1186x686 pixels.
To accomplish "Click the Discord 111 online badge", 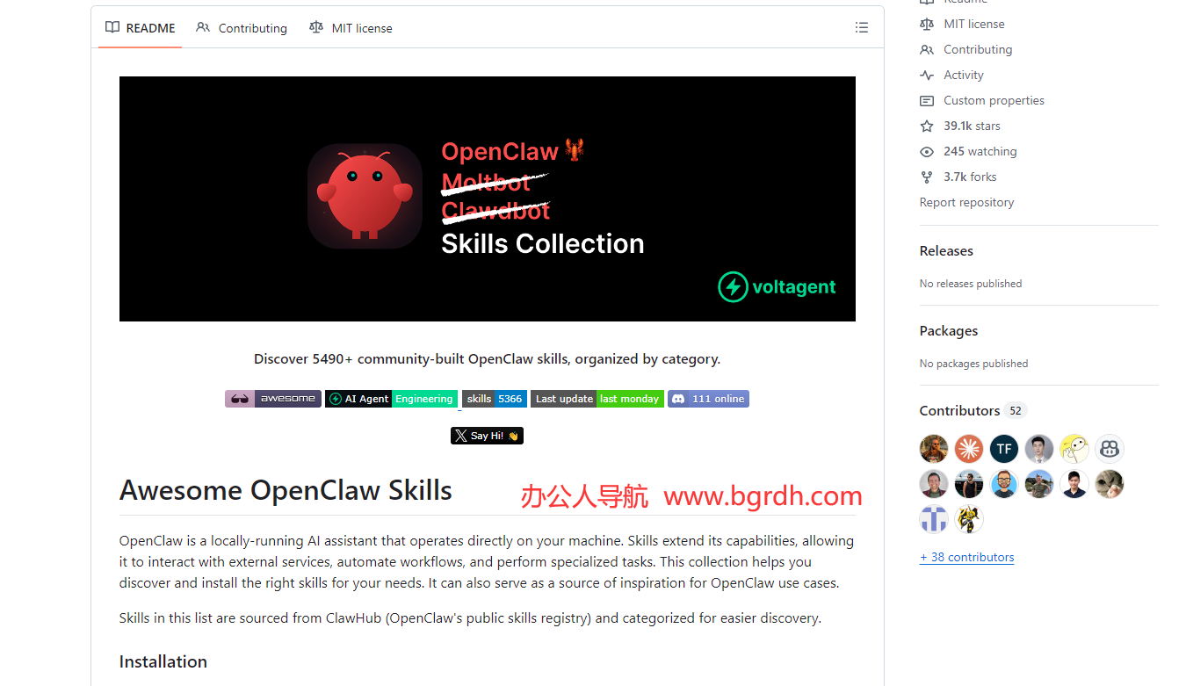I will 708,399.
